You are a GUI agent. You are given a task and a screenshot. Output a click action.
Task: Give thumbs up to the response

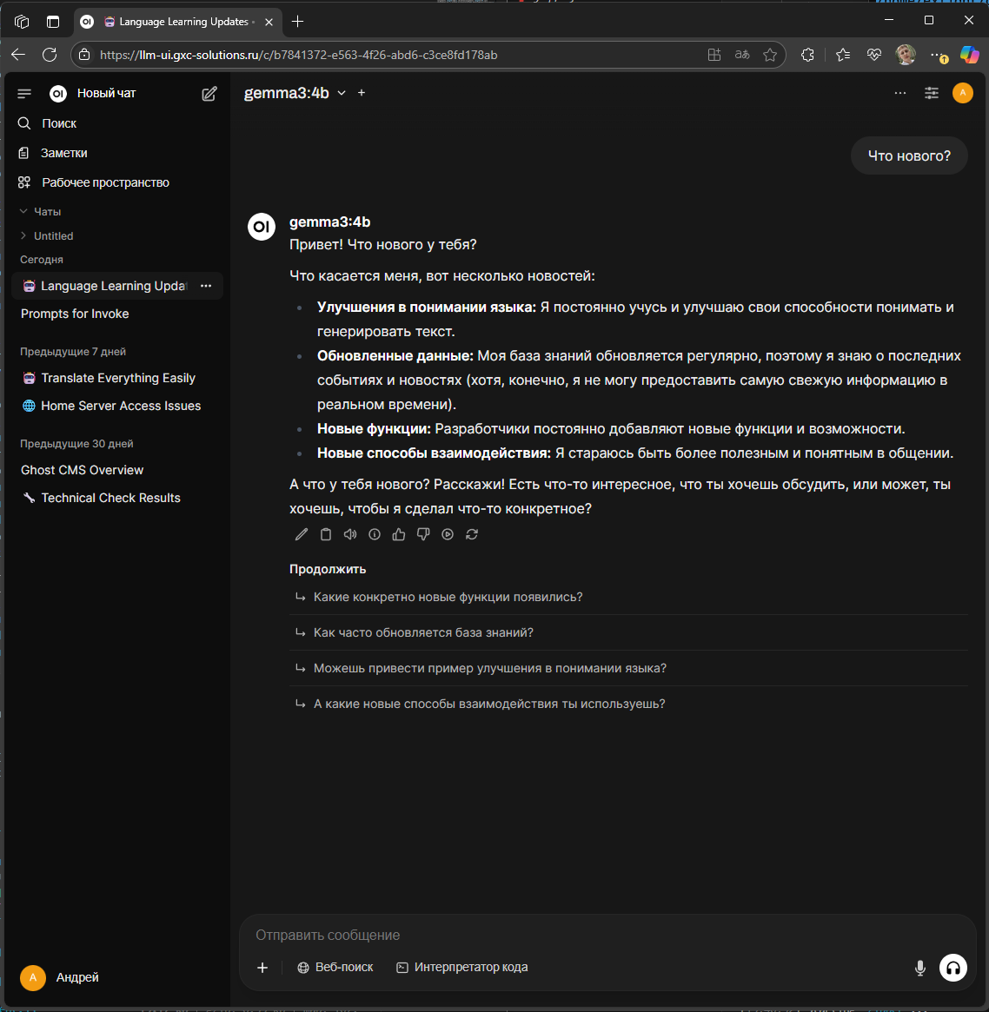(399, 534)
